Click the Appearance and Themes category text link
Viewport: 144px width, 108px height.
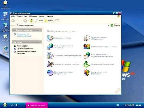click(62, 38)
